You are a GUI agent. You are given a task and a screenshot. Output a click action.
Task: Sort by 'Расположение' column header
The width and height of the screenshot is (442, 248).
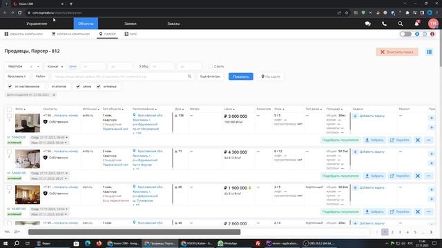click(x=144, y=109)
